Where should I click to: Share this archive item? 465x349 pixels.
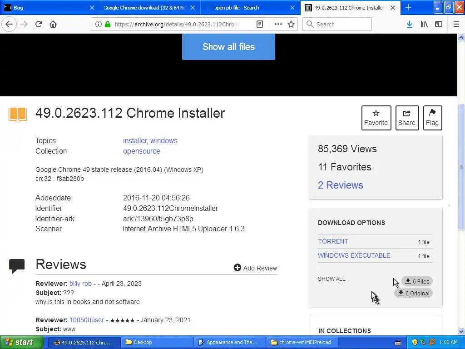(407, 118)
